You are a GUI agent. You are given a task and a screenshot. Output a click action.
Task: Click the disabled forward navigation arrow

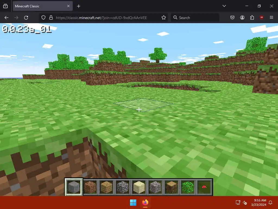click(x=16, y=18)
